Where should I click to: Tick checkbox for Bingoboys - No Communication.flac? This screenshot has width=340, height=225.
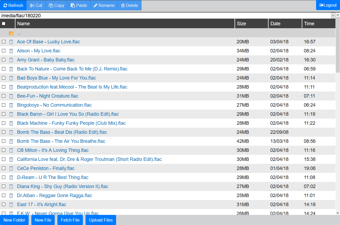click(4, 105)
